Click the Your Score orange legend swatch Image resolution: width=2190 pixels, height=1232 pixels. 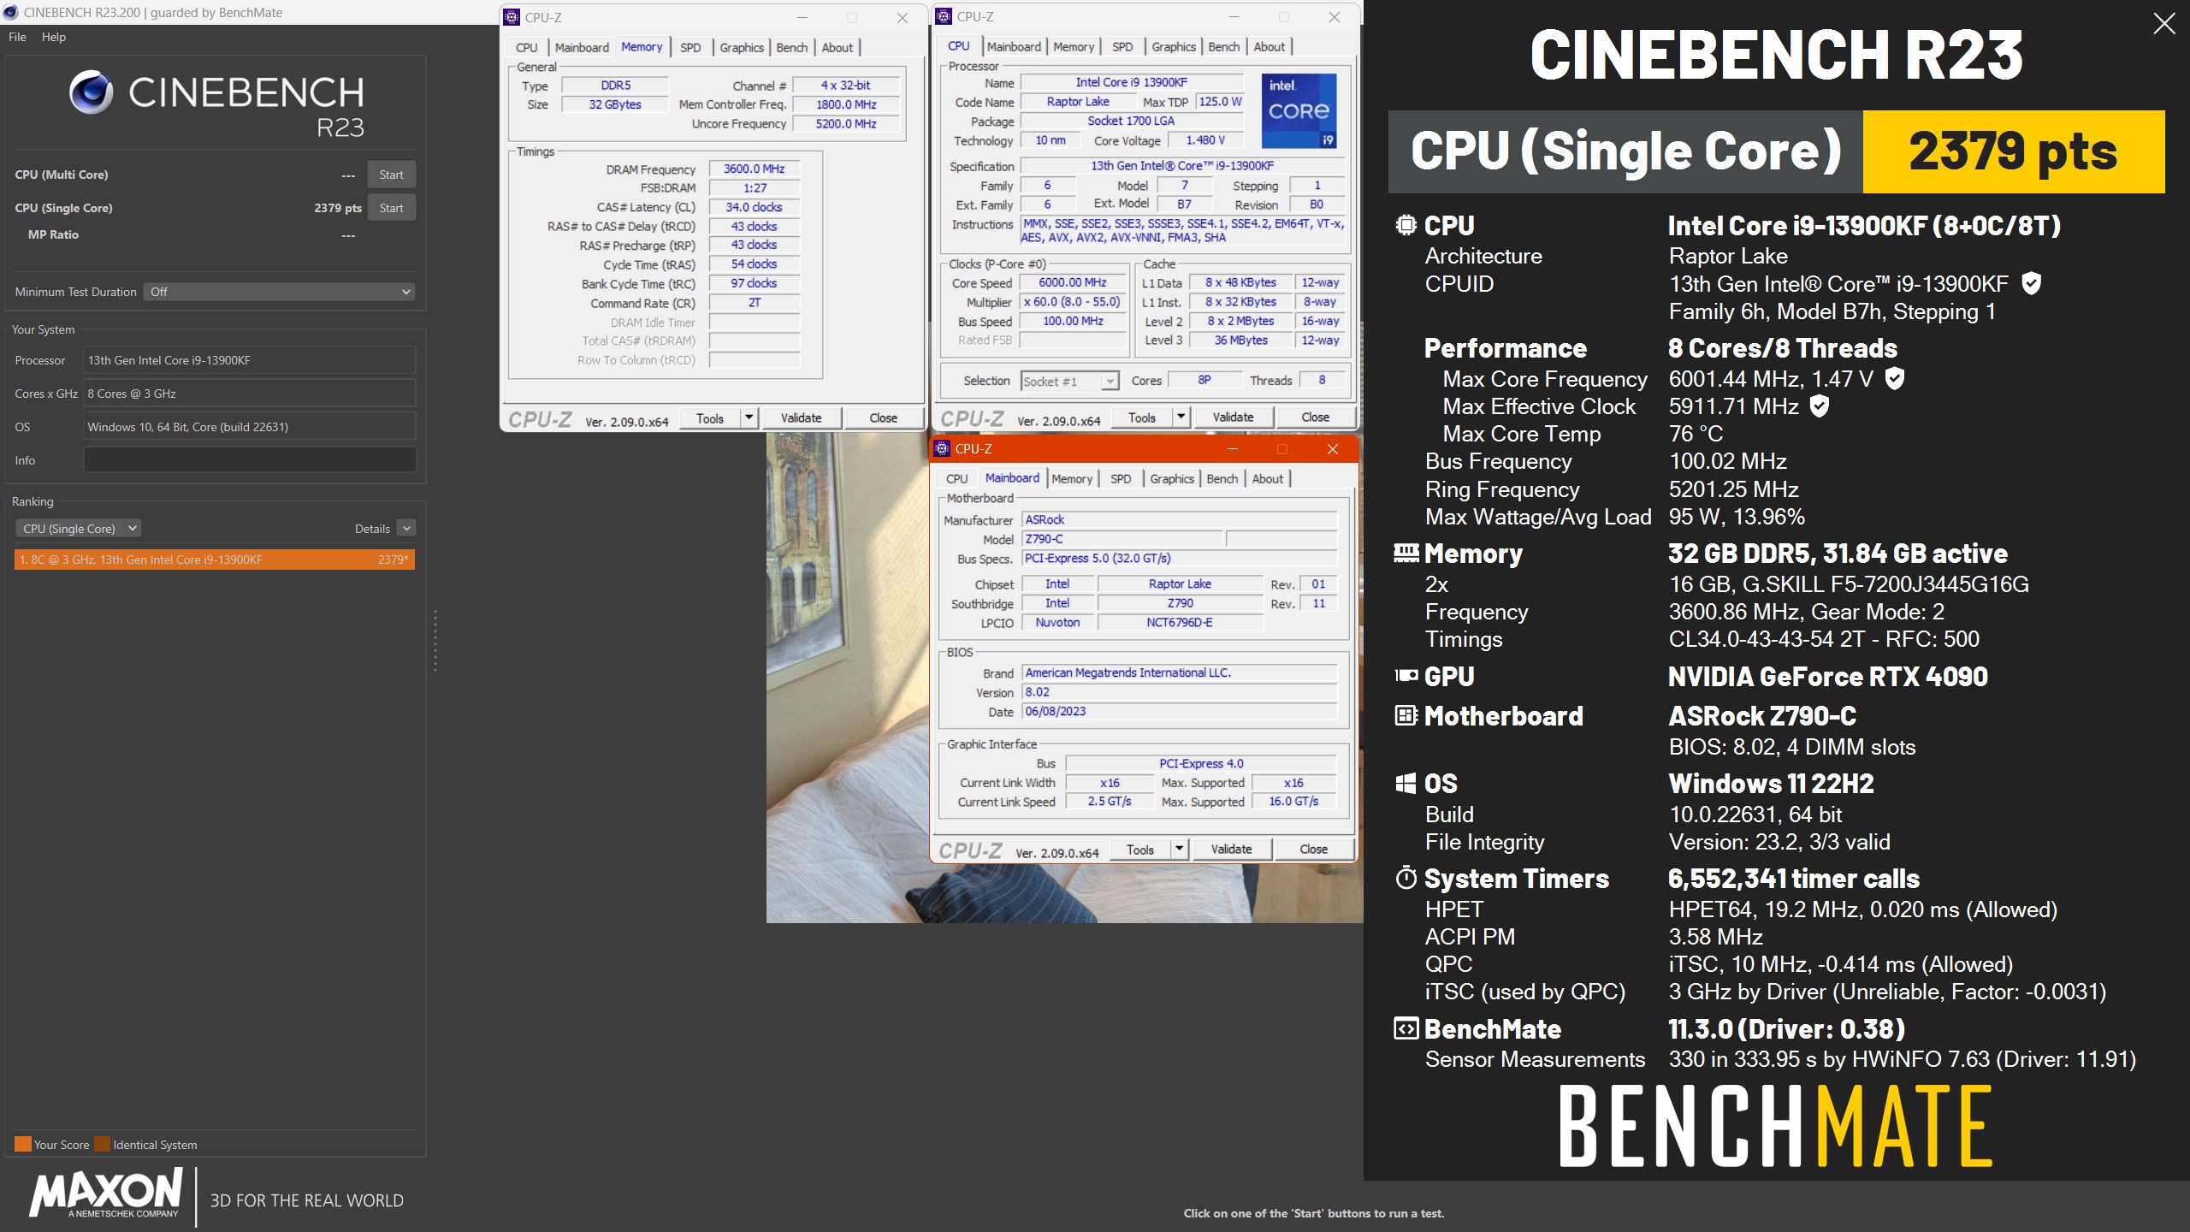23,1144
